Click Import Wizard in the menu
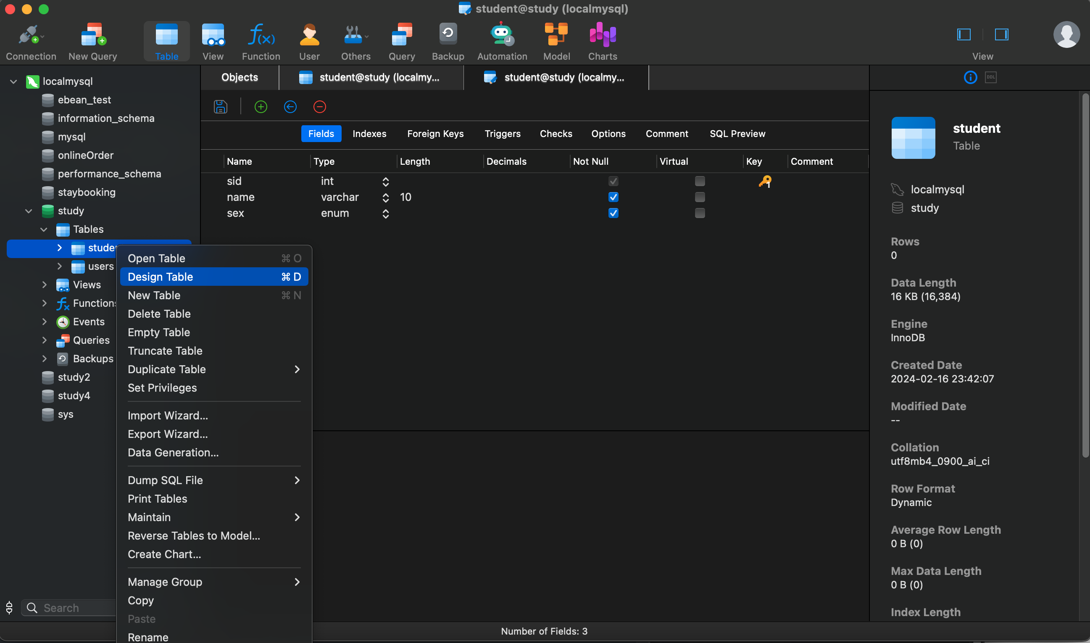 point(168,416)
